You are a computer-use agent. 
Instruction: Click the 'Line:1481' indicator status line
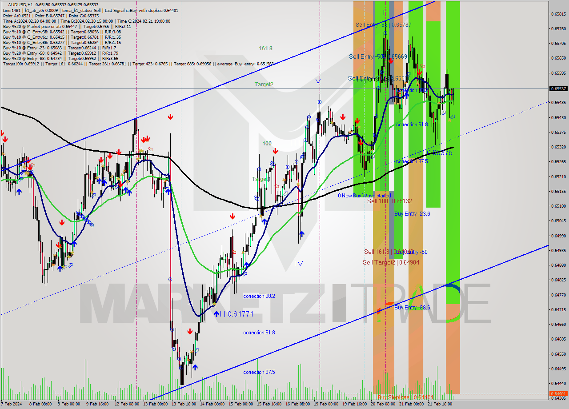click(x=90, y=10)
